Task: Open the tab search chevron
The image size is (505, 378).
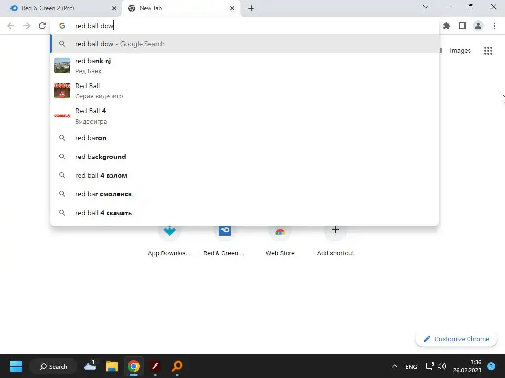Action: pos(426,7)
